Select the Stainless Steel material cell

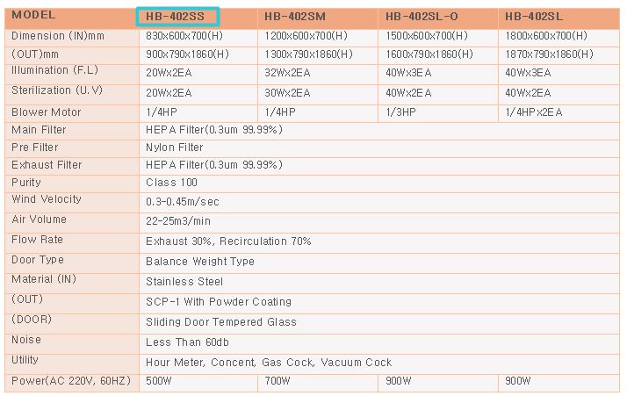pyautogui.click(x=184, y=282)
